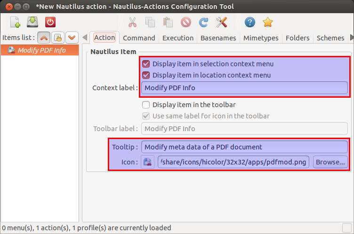Uncheck Display item in location context menu
This screenshot has height=234, width=354.
pyautogui.click(x=146, y=75)
